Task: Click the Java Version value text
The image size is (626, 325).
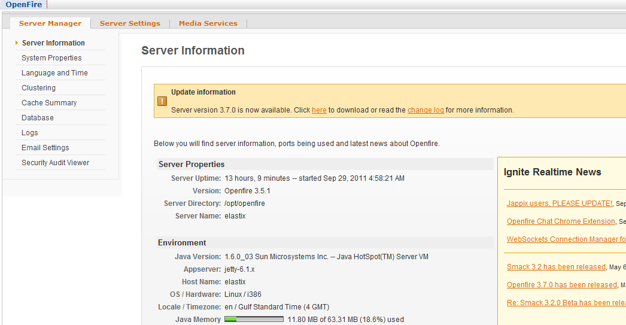Action: (x=326, y=257)
